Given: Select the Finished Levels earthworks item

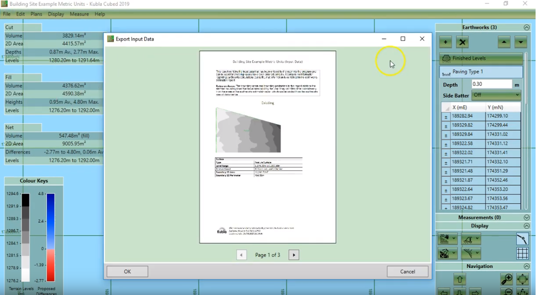Looking at the screenshot, I should [481, 58].
